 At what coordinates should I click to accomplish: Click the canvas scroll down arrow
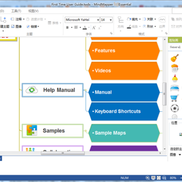(165, 149)
